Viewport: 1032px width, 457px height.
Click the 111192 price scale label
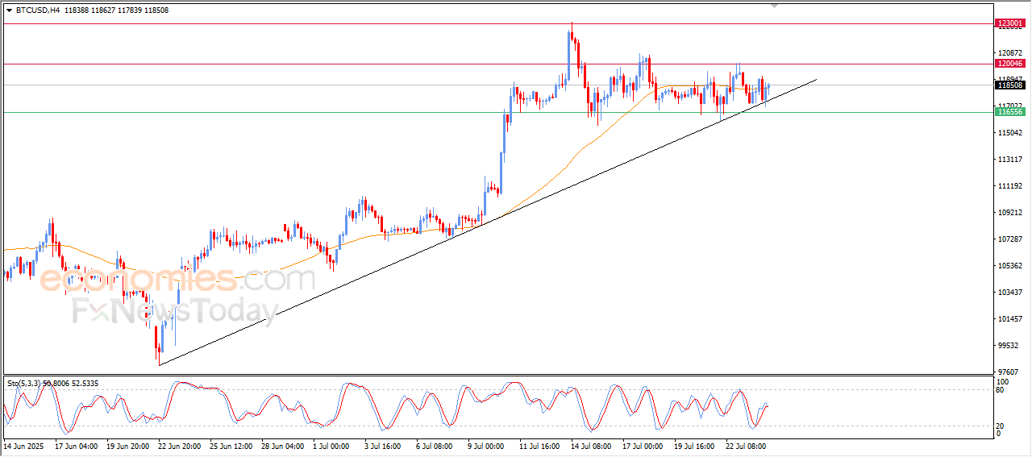pyautogui.click(x=1010, y=186)
